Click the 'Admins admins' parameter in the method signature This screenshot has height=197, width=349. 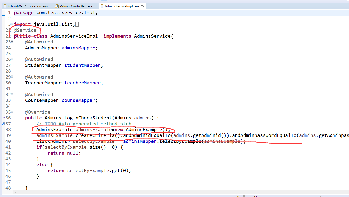click(133, 118)
